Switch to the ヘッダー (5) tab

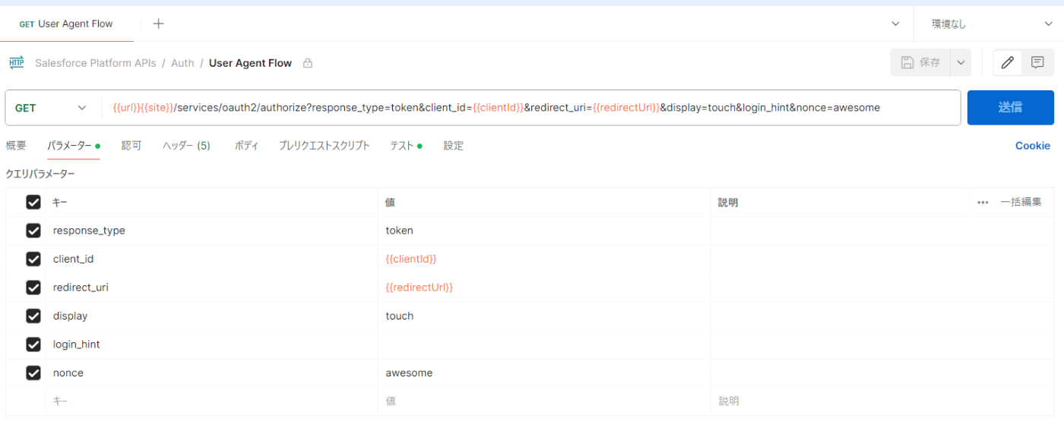click(186, 146)
